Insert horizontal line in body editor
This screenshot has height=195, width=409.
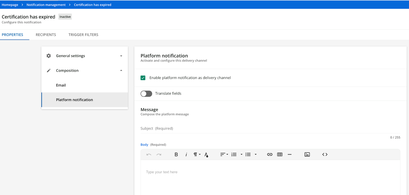[x=290, y=154]
